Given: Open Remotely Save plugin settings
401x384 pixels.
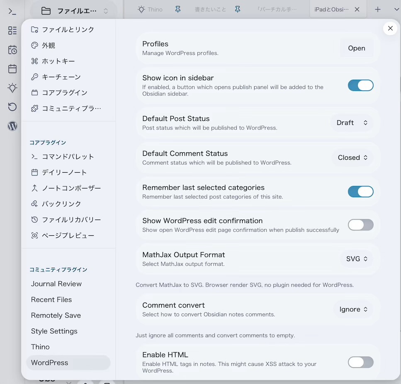Looking at the screenshot, I should coord(68,316).
